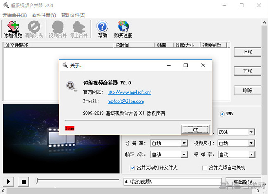The height and width of the screenshot is (194, 268).
Task: Expand the 帧率/秒 dropdown
Action: (x=184, y=154)
